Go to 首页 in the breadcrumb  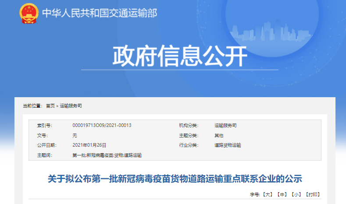50,106
